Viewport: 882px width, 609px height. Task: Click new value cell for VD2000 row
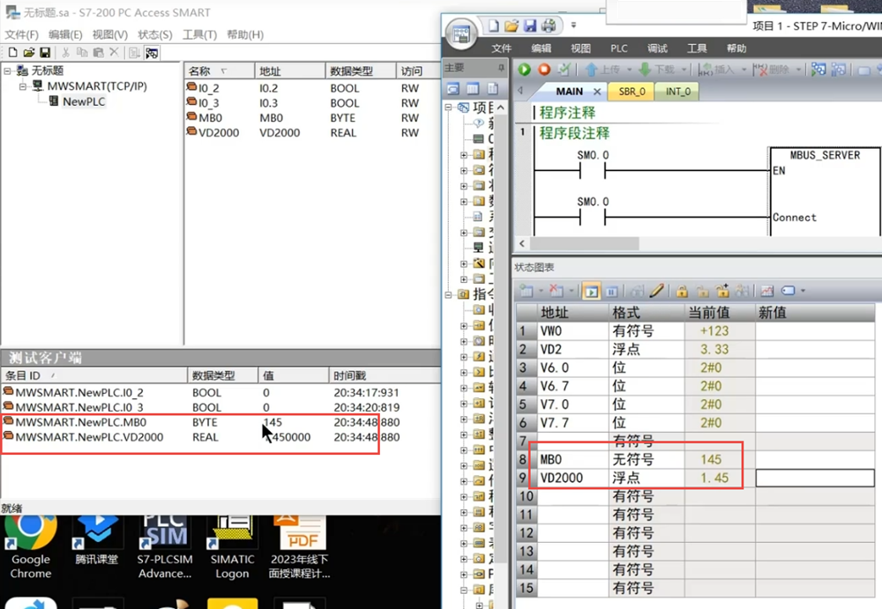814,478
